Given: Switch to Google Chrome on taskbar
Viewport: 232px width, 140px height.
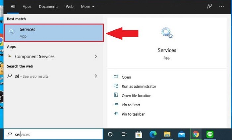Looking at the screenshot, I should pyautogui.click(x=196, y=134).
